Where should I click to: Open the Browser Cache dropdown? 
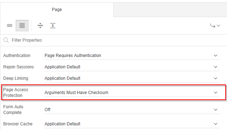[132, 124]
